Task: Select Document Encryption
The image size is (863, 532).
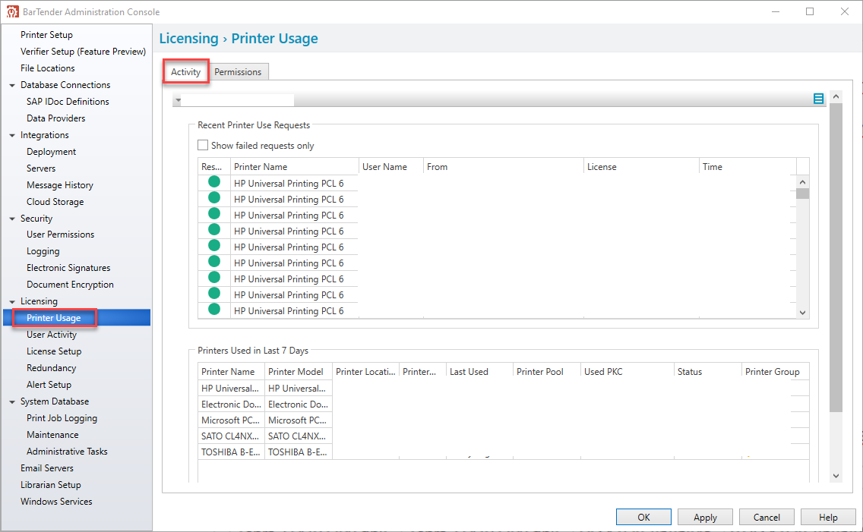Action: click(x=70, y=285)
